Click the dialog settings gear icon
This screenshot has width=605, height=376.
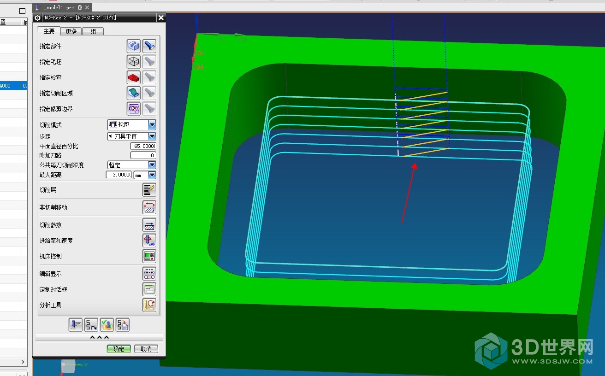(x=38, y=18)
